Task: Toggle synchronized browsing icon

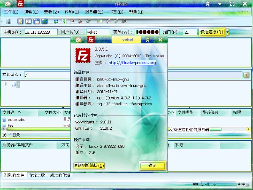Action: 116,21
